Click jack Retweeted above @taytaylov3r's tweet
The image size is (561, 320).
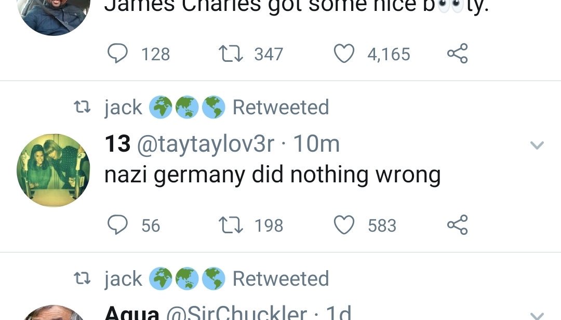coord(216,108)
